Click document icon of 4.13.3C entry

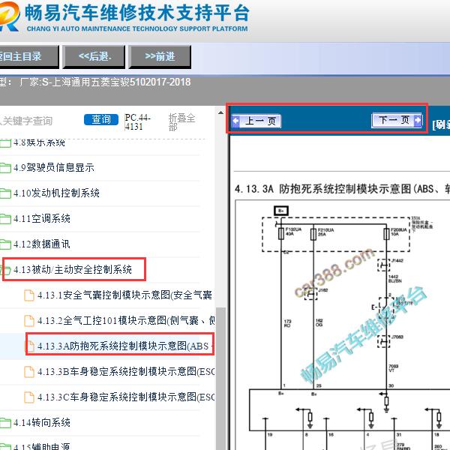29,397
